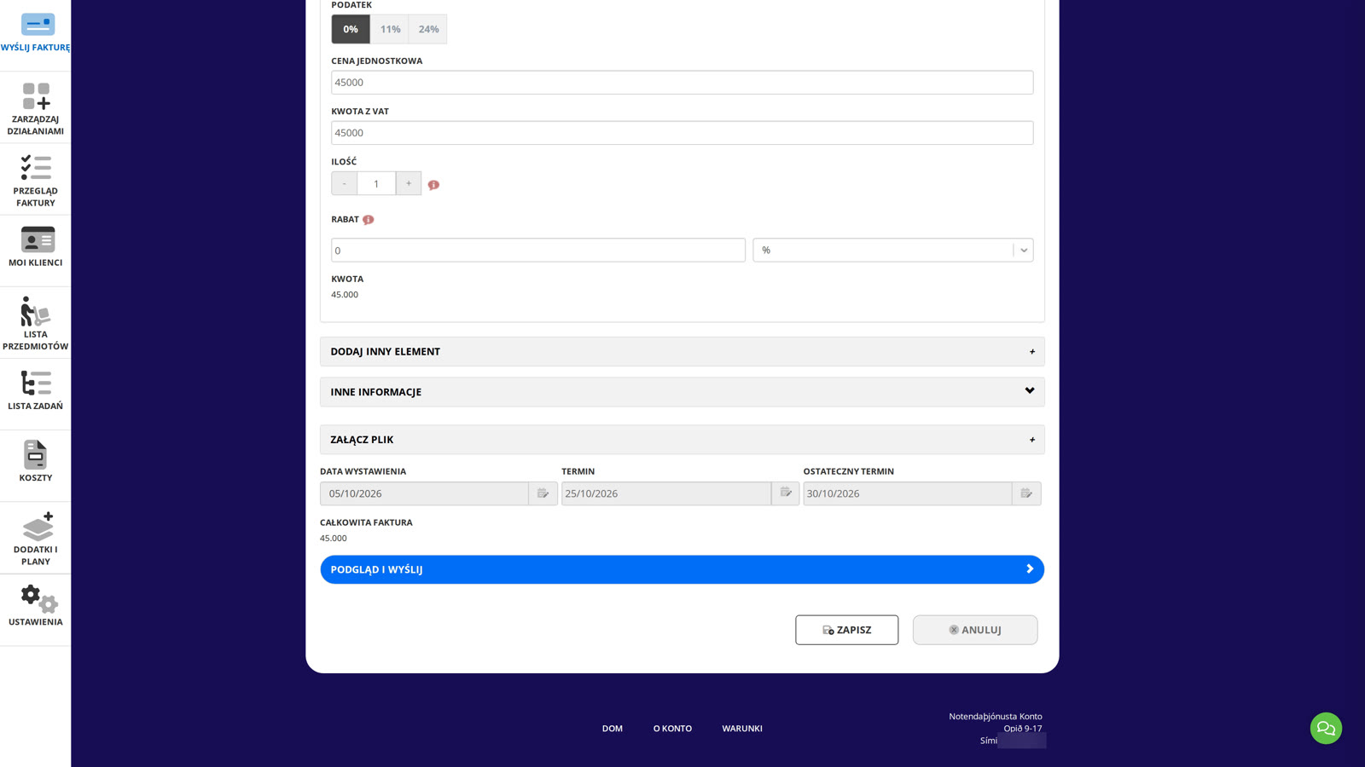Expand the Dodaj Inny Element section
The height and width of the screenshot is (767, 1365).
tap(682, 351)
